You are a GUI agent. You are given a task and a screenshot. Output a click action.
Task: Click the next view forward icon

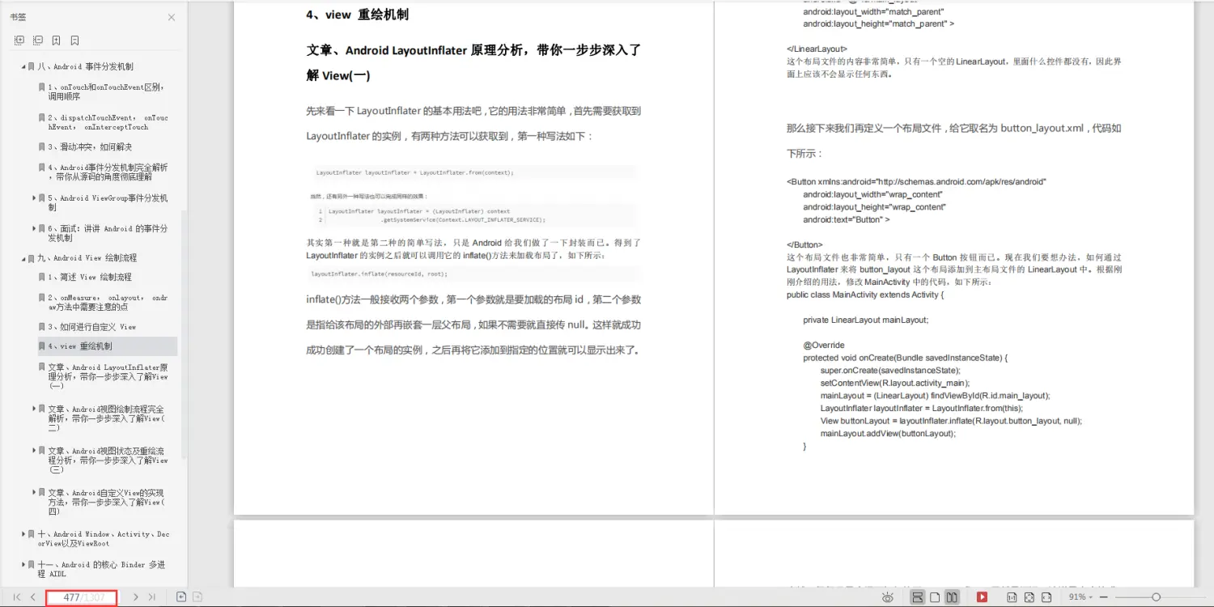tap(197, 597)
